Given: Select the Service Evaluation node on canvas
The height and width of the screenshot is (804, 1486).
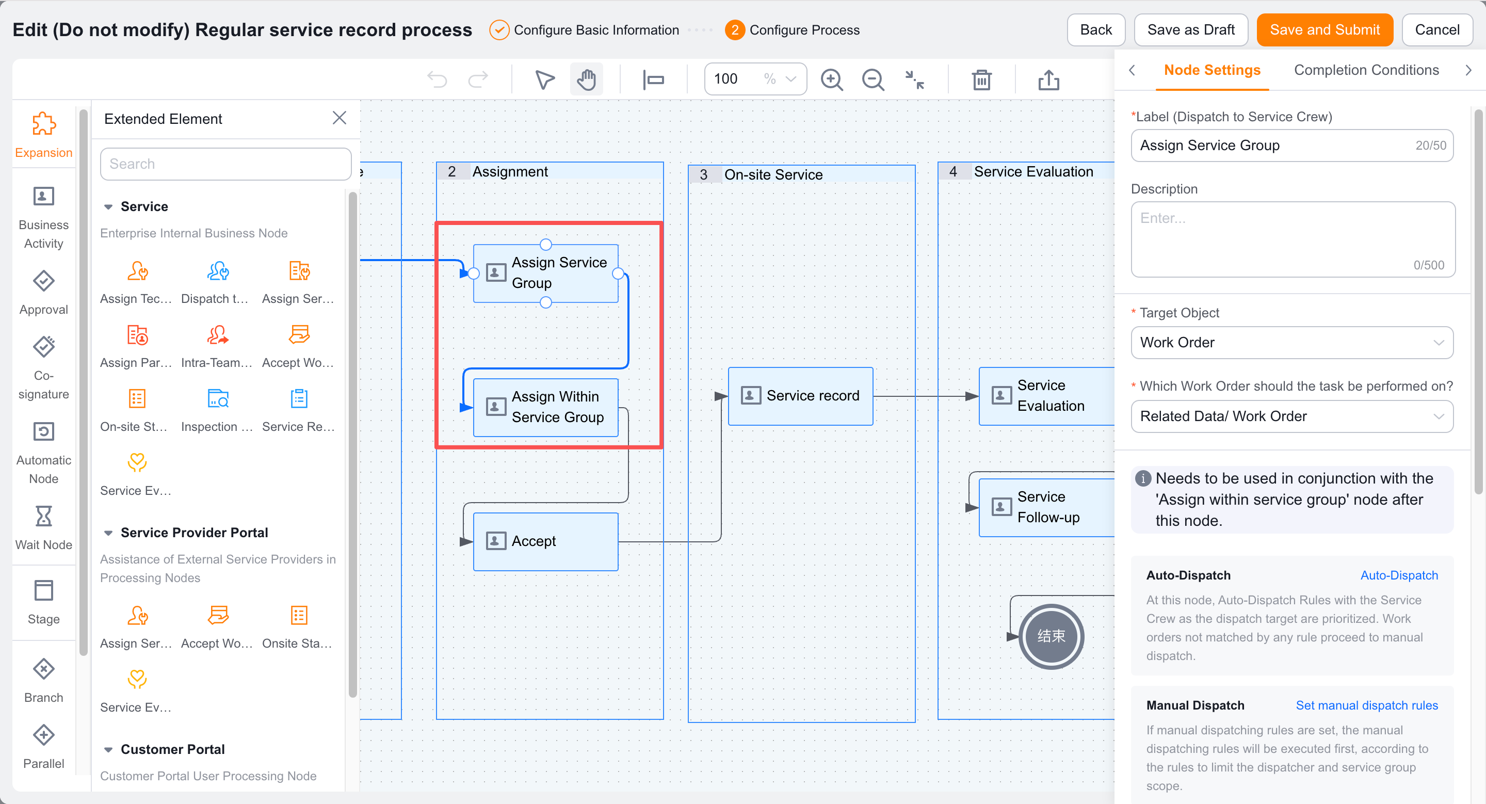Looking at the screenshot, I should [1046, 396].
